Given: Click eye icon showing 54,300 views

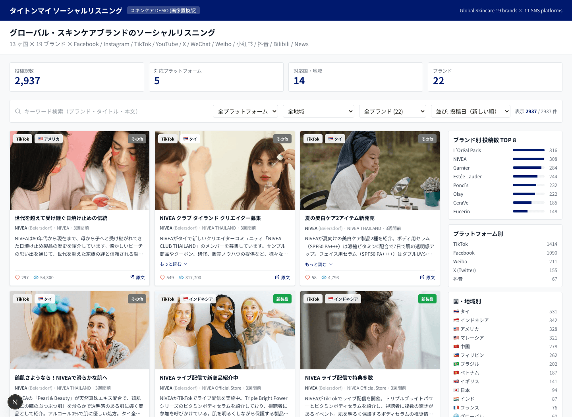Looking at the screenshot, I should coord(36,278).
